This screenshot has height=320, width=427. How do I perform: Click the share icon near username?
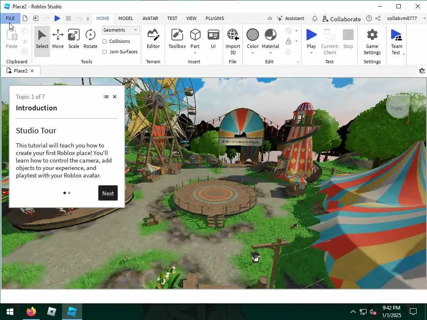(x=378, y=18)
